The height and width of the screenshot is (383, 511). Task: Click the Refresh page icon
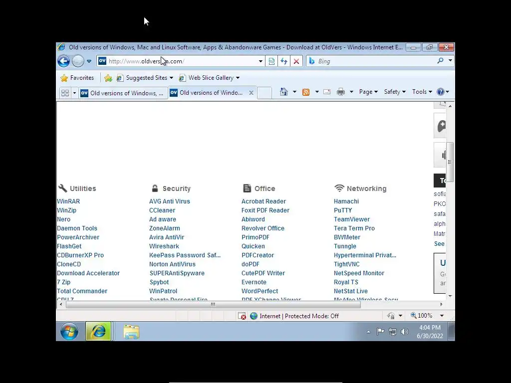pyautogui.click(x=284, y=61)
